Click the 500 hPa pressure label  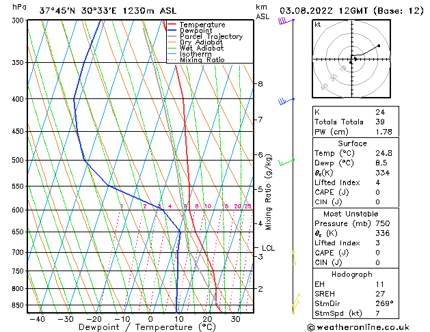click(18, 160)
